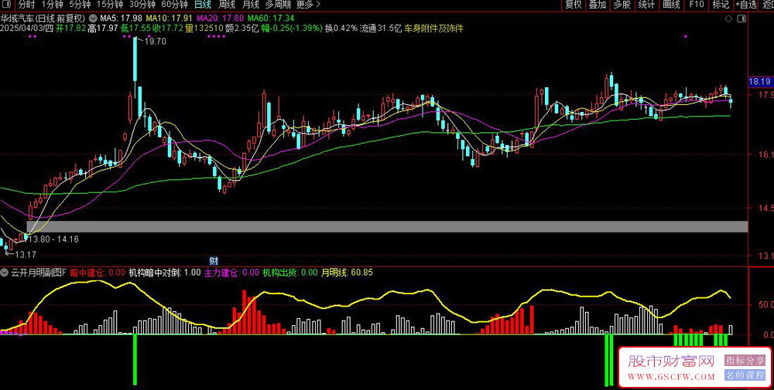The height and width of the screenshot is (390, 774).
Task: Open the 画线 drawing tools
Action: click(671, 5)
